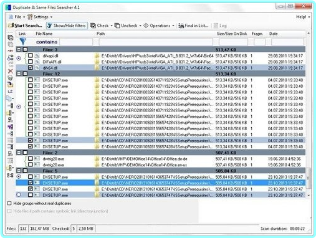Image resolution: width=316 pixels, height=238 pixels.
Task: Click the red ABC rename icon in sidebar
Action: coord(10,50)
